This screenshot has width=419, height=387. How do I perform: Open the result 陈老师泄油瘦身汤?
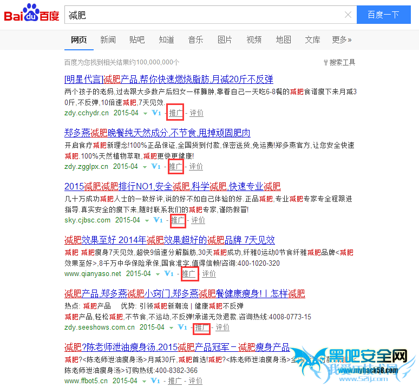click(177, 347)
